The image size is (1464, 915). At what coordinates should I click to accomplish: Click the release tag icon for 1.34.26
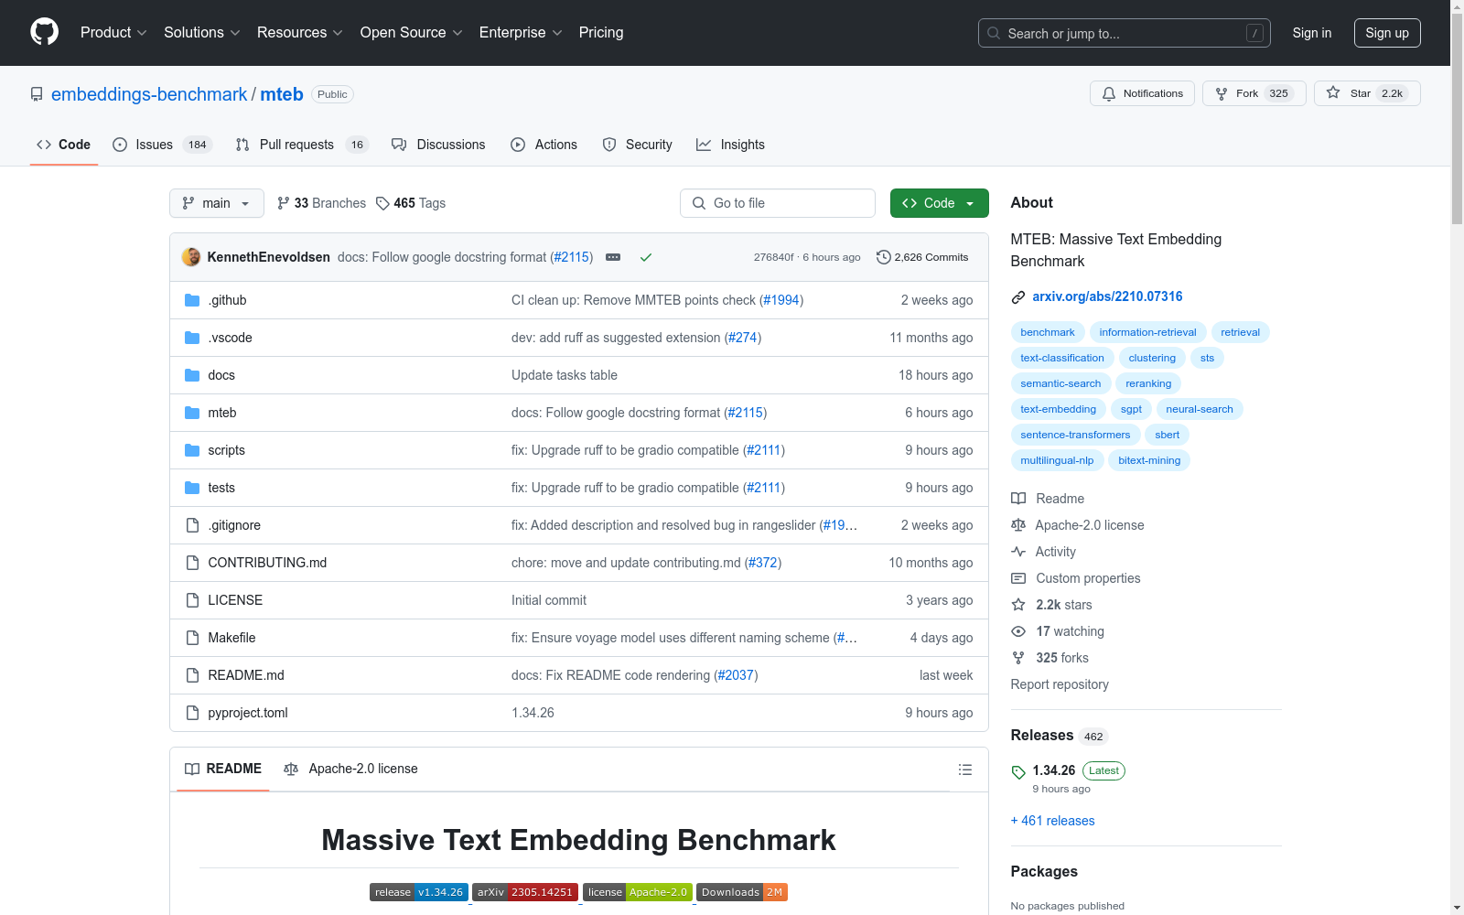coord(1018,772)
